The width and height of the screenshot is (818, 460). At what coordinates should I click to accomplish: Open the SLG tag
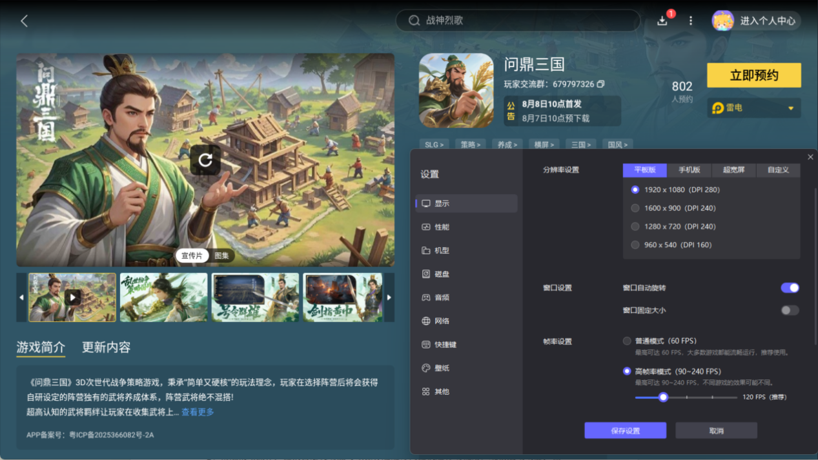click(434, 145)
